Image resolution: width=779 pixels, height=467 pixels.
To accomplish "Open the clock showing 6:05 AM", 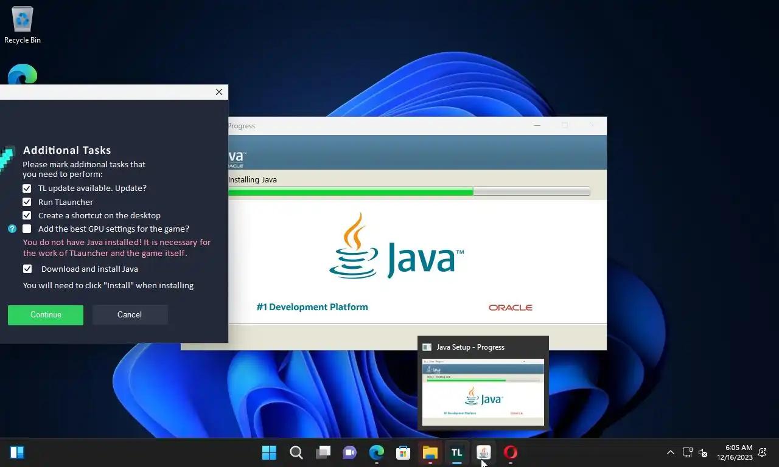I will 735,452.
